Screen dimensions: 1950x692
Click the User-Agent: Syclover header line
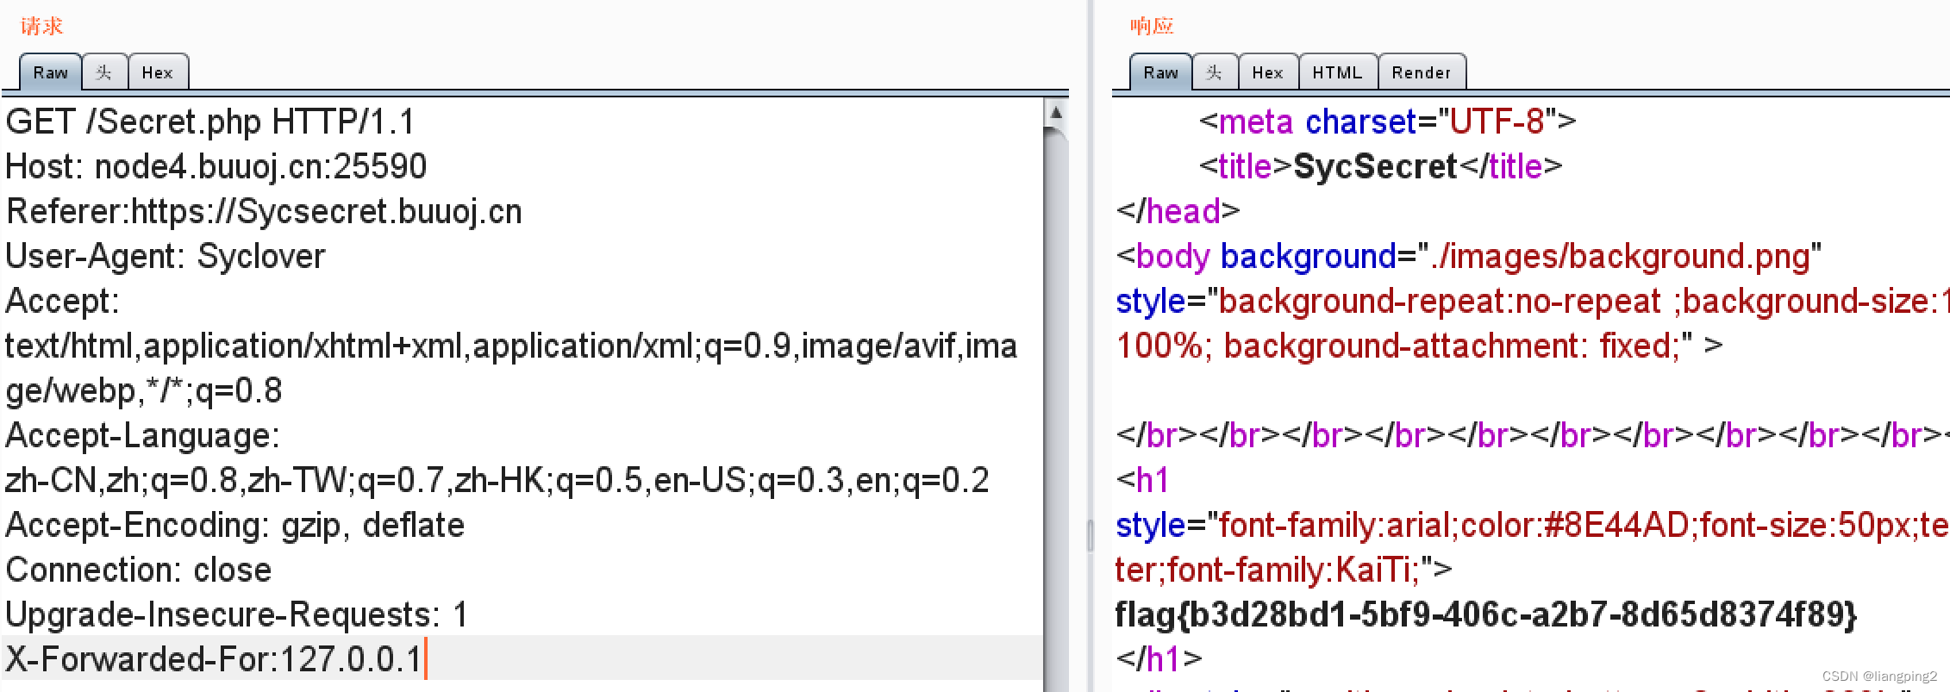[166, 256]
